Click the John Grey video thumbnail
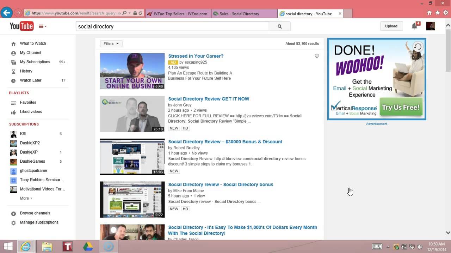The image size is (451, 253). pyautogui.click(x=132, y=114)
